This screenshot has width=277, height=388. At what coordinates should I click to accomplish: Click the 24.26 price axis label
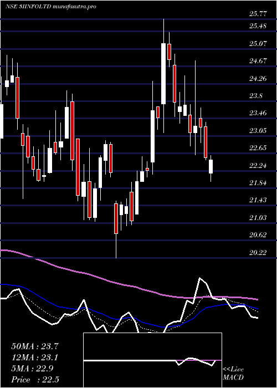click(258, 79)
